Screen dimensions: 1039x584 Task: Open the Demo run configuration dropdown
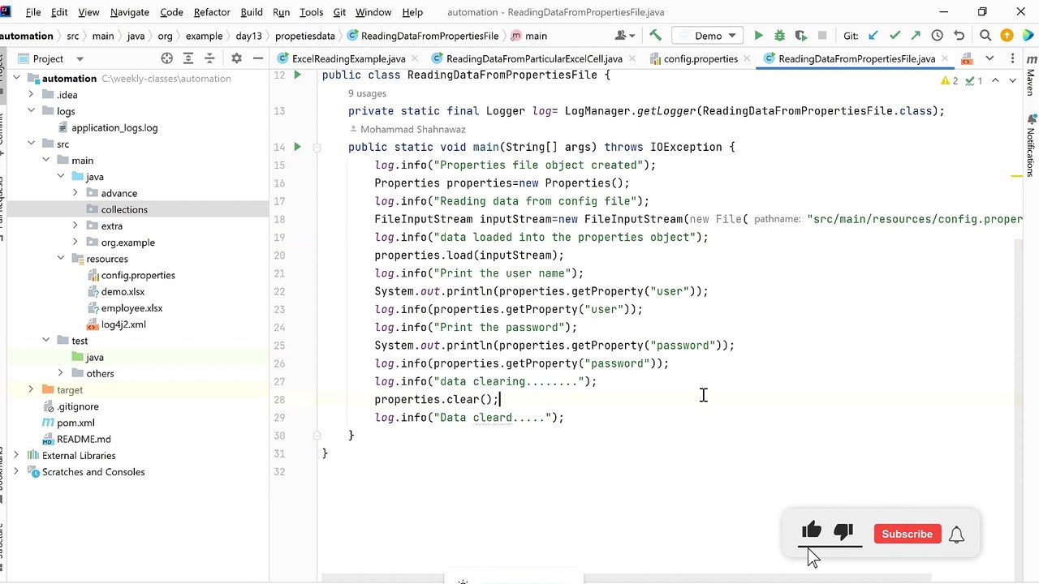click(x=708, y=36)
